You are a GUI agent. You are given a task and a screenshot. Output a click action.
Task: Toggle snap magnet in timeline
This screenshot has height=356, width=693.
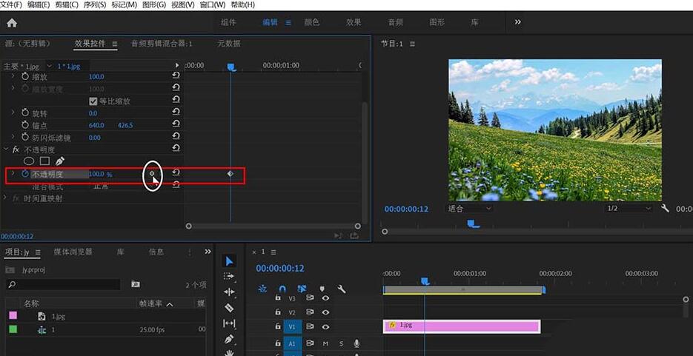(x=282, y=289)
